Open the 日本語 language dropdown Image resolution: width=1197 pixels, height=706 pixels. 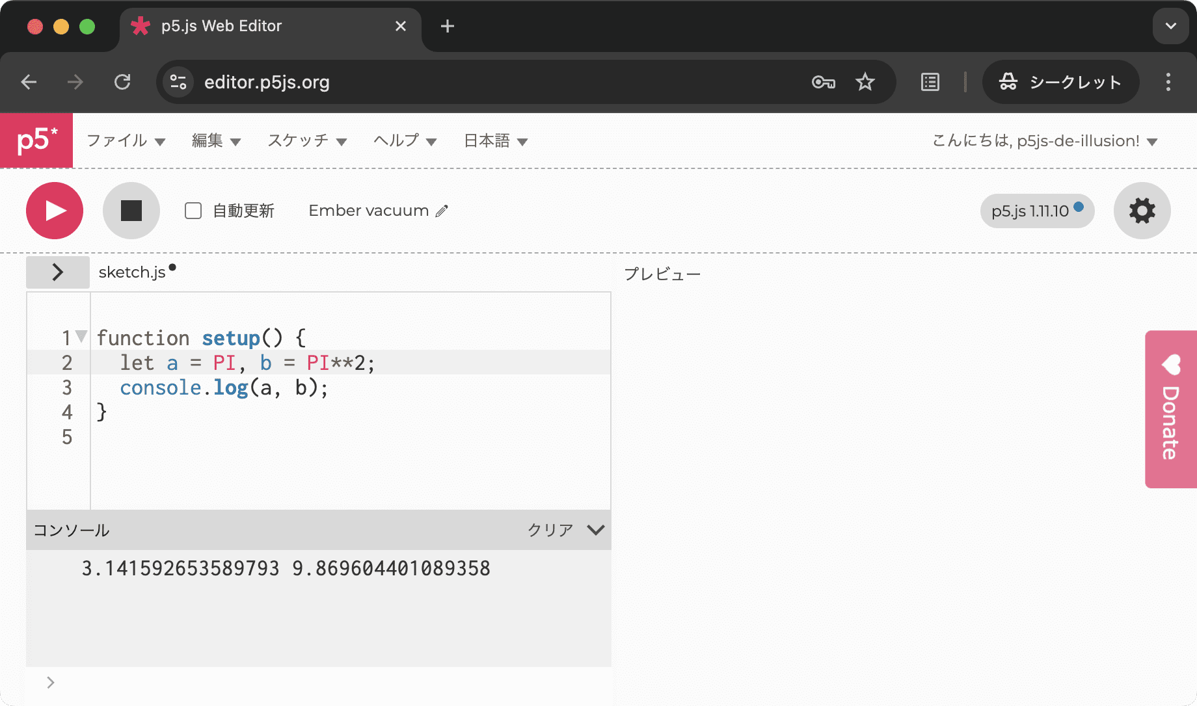(495, 140)
